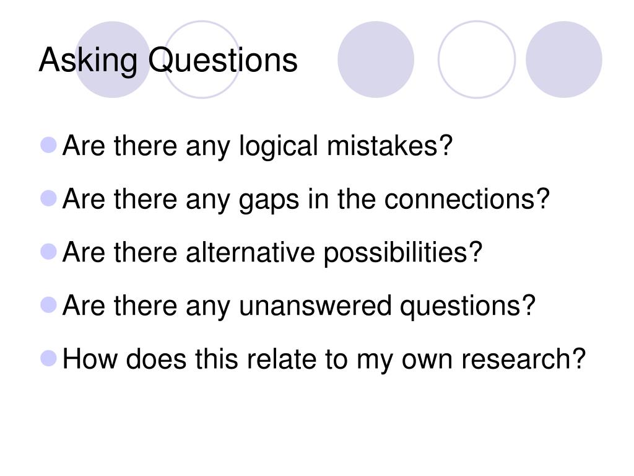Select the bullet dot before "unanswered questions" line
Screen dimensions: 634x476
pos(48,305)
